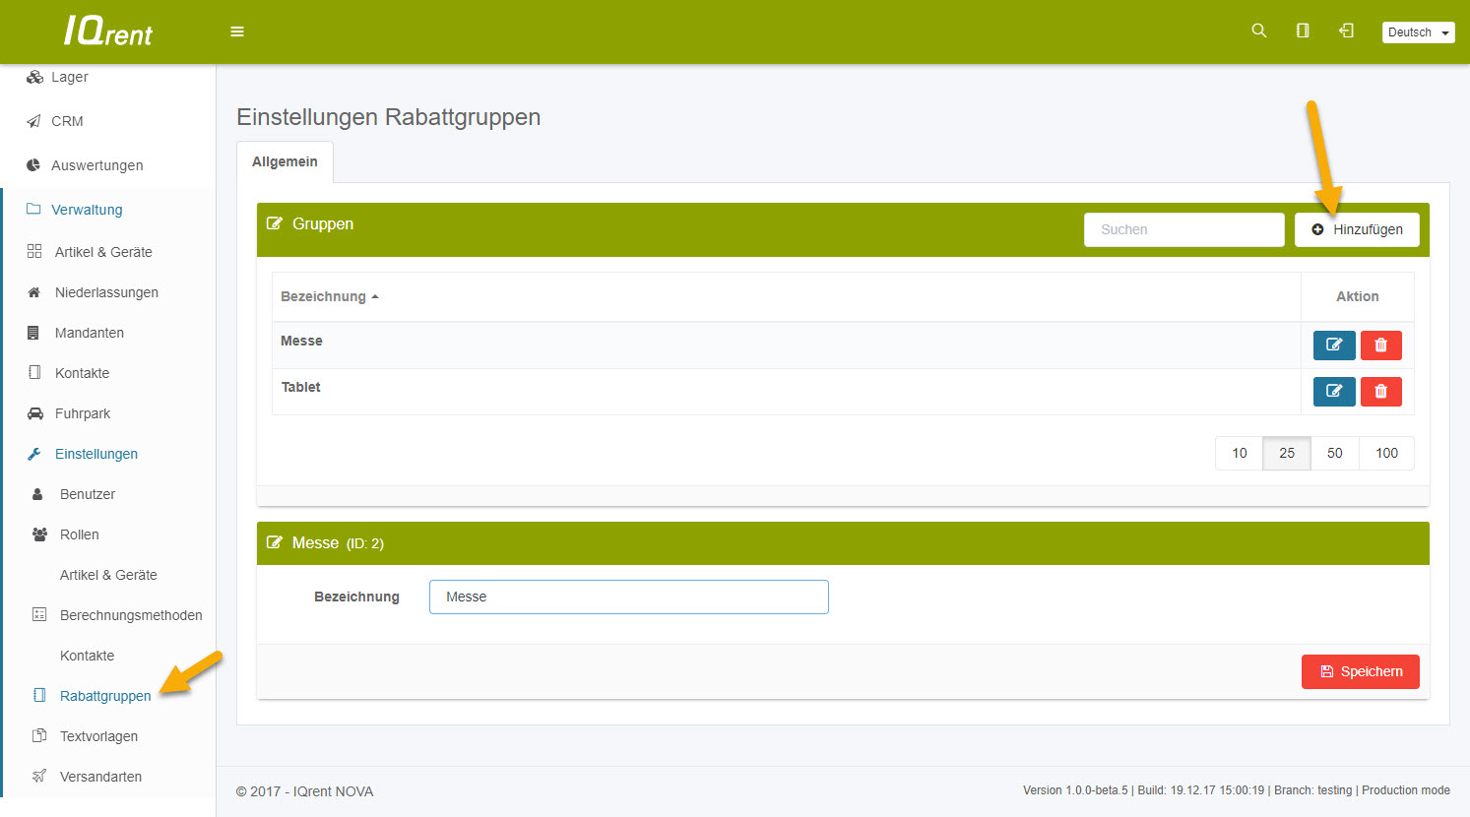Click the Hinzufügen button
Viewport: 1470px width, 817px height.
[1357, 229]
